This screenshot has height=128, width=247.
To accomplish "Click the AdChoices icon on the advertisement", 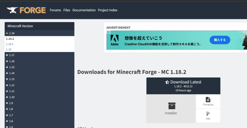I will 109,32.
